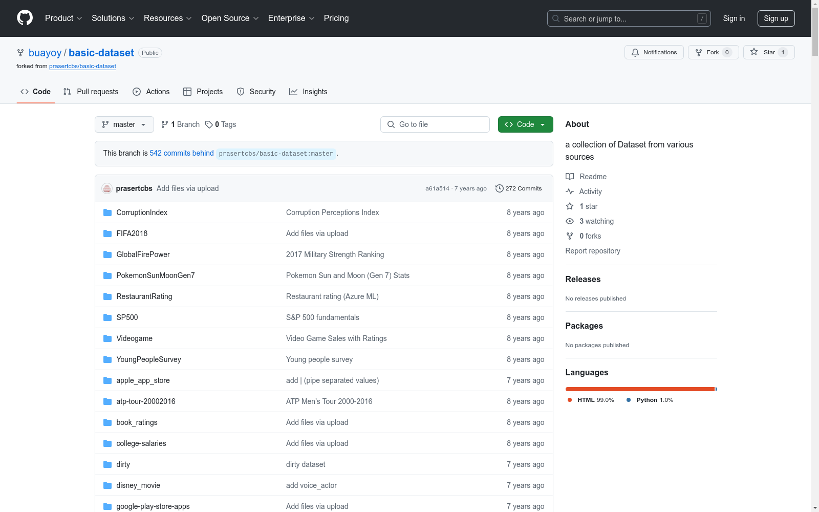The width and height of the screenshot is (819, 512).
Task: Click commit message Restaurant rating (Azure ML)
Action: pos(332,296)
